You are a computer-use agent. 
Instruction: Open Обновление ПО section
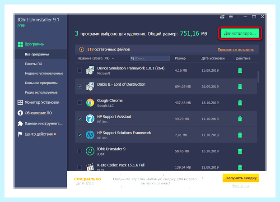(x=38, y=113)
